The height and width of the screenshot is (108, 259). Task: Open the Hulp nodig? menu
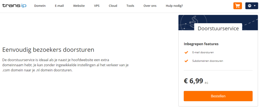(174, 6)
